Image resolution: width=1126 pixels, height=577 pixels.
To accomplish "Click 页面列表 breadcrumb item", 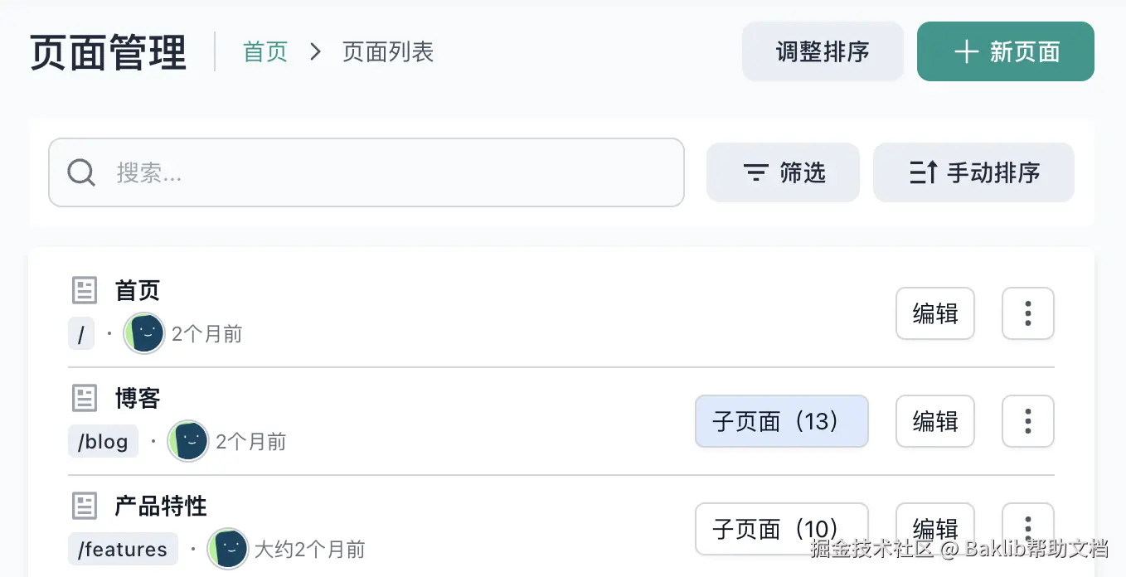I will [x=388, y=52].
